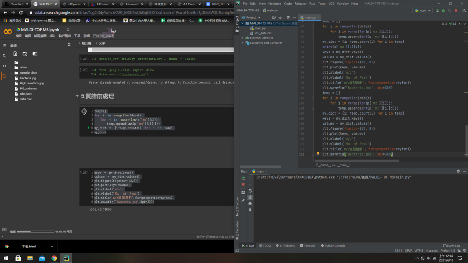Add a text cell with + 文字
Image resolution: width=468 pixels, height=263 pixels.
point(100,43)
